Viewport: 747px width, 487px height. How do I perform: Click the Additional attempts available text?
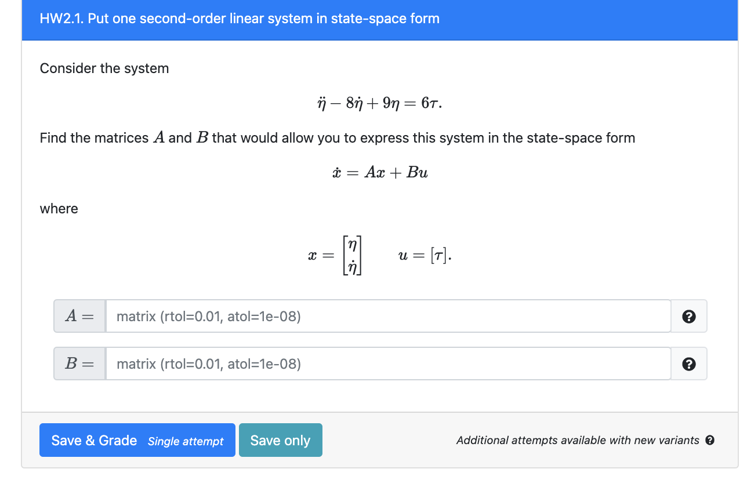pos(577,441)
